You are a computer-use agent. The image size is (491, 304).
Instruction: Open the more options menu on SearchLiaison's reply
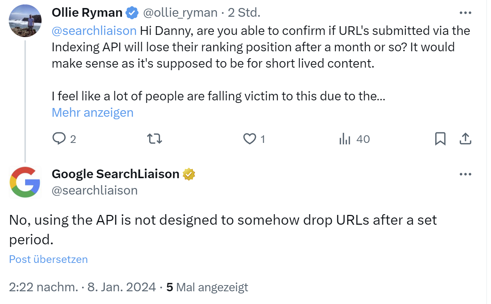(465, 174)
